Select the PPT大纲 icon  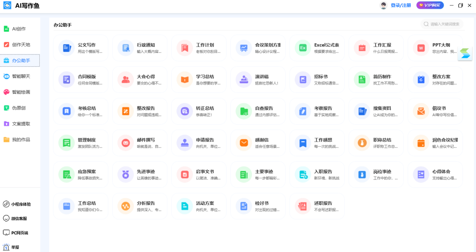click(x=421, y=48)
